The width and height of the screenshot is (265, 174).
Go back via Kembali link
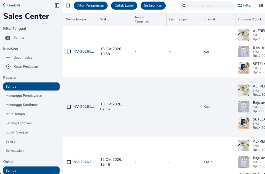tap(11, 5)
